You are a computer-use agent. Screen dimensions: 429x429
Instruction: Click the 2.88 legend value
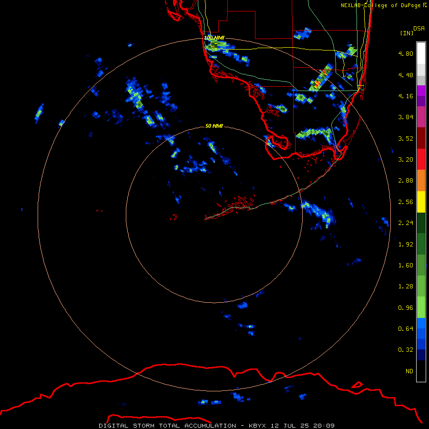click(406, 181)
